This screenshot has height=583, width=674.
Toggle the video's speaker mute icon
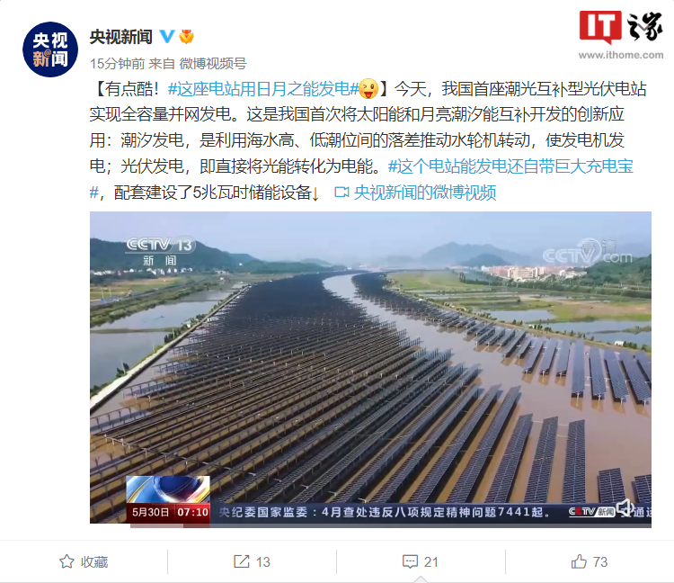(625, 508)
